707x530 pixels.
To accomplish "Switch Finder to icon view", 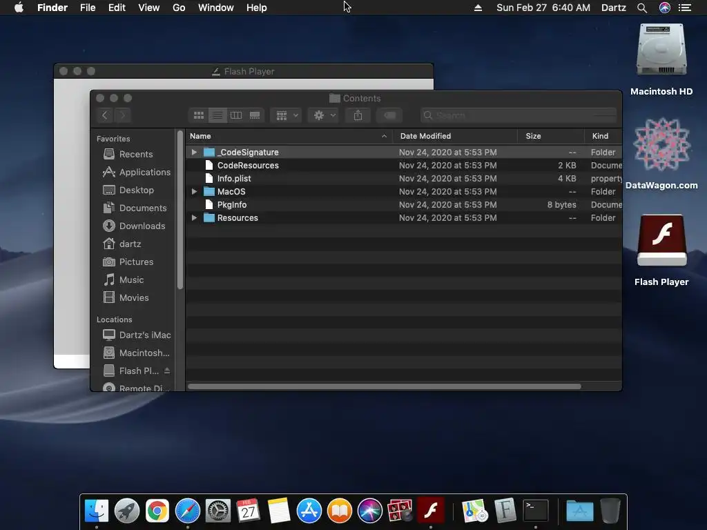I will [x=198, y=115].
